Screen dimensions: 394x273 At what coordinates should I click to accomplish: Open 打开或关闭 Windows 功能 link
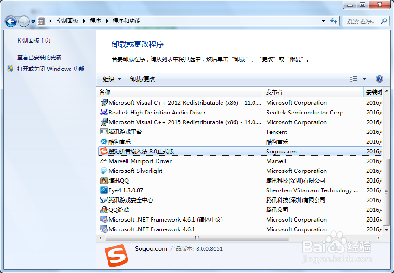(51, 69)
